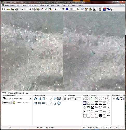Click the Возврат link

coord(27,103)
